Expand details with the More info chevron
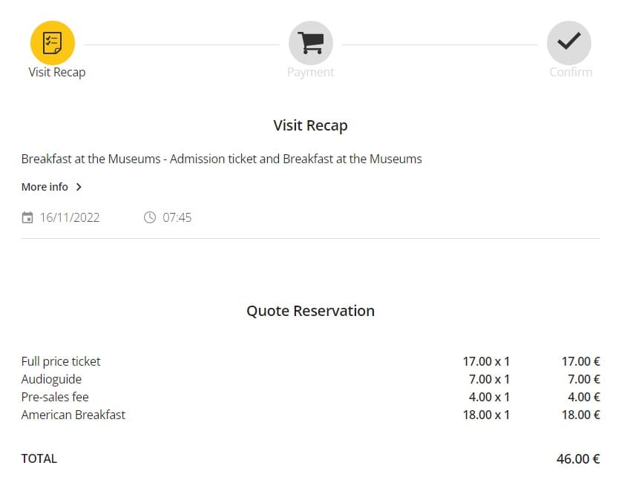Screen dimensions: 630x497 tap(79, 187)
